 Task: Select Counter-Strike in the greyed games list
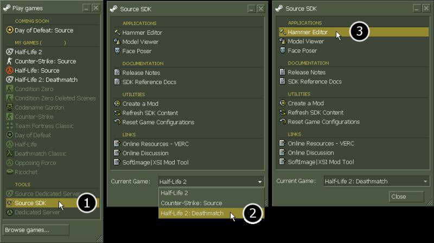[34, 117]
